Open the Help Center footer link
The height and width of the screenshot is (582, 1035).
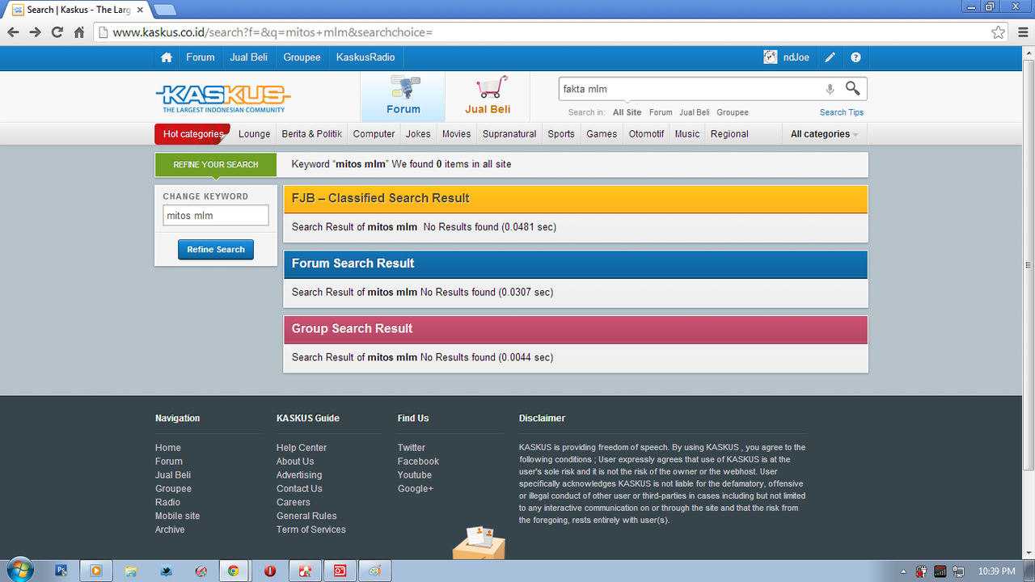(302, 448)
